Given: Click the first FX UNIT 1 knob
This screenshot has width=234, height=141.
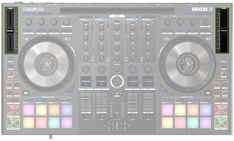Looking at the screenshot, I should point(28,22).
